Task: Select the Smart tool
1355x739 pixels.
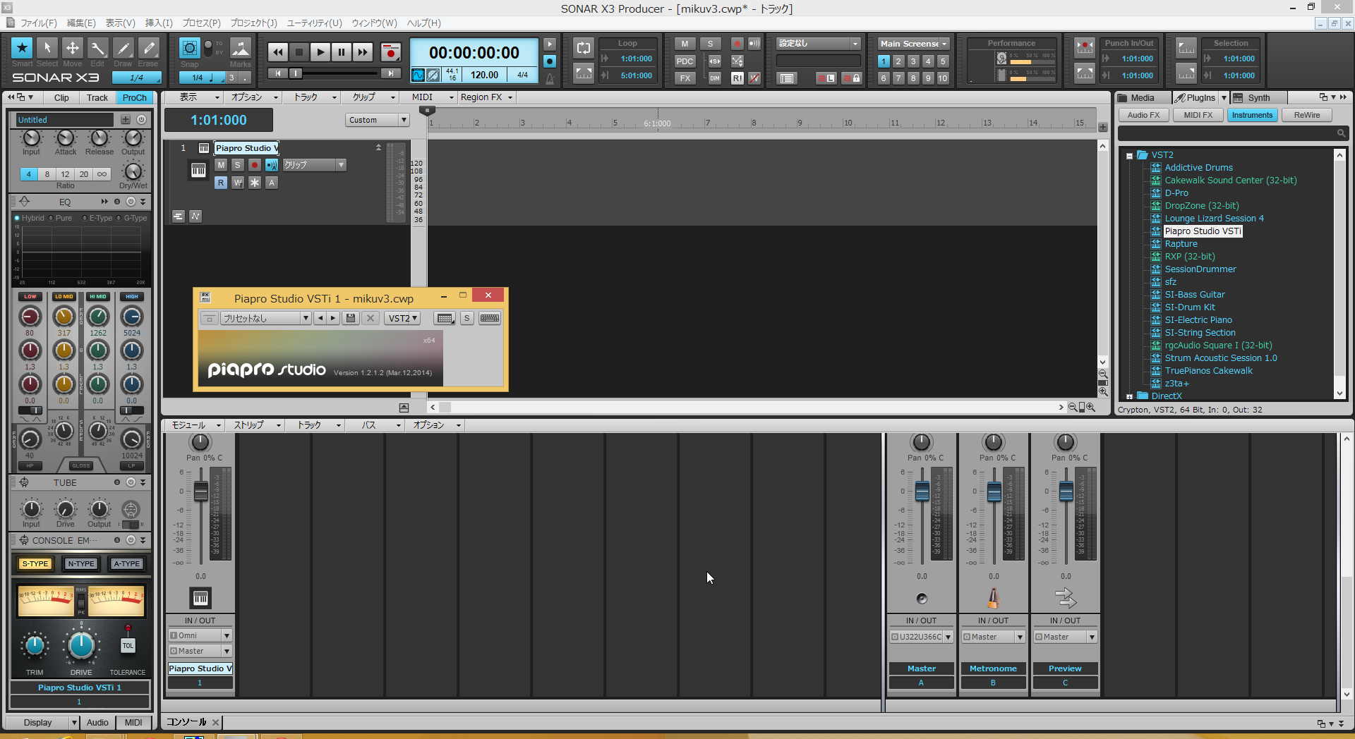Action: click(22, 48)
